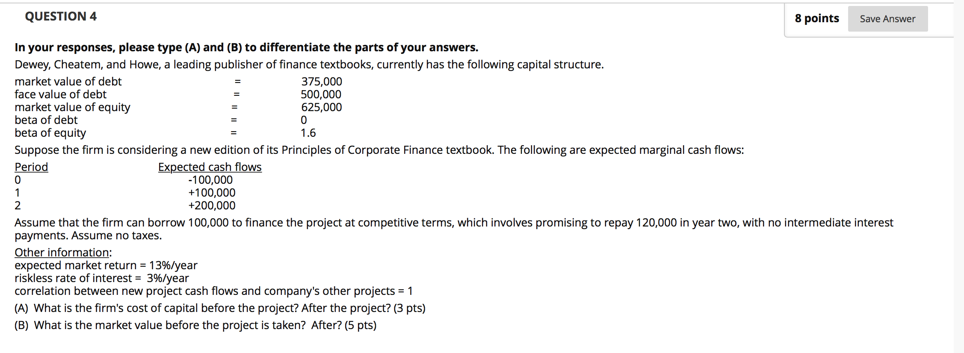Select the market value of debt row

pyautogui.click(x=68, y=82)
